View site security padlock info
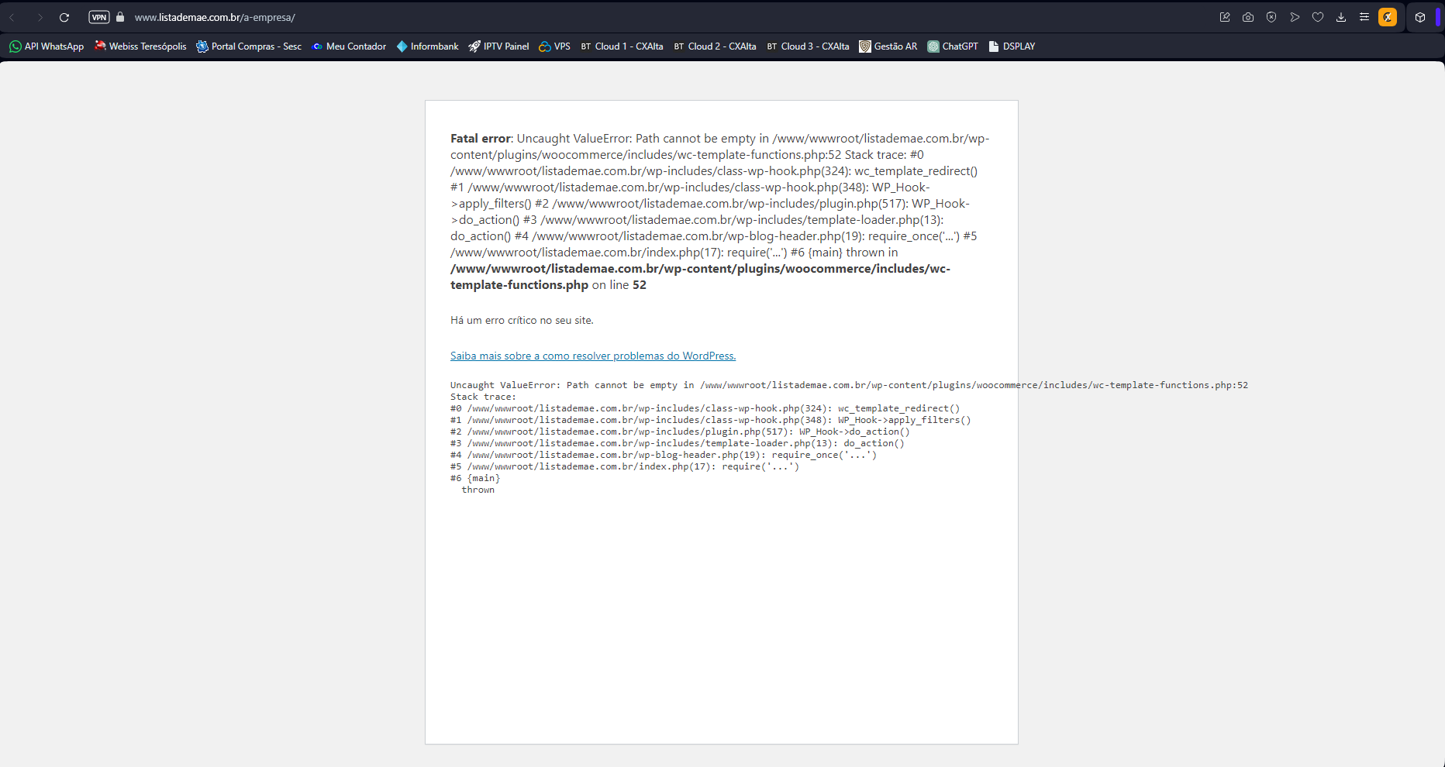 (120, 17)
